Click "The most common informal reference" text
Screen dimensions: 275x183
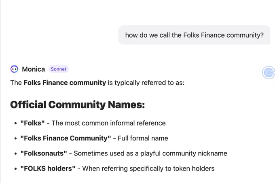click(108, 123)
